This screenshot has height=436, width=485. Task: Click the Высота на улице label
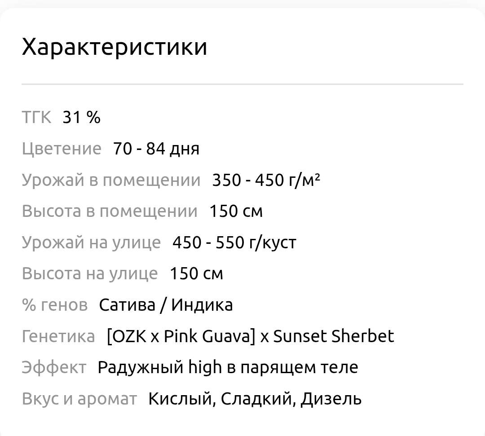pyautogui.click(x=90, y=273)
